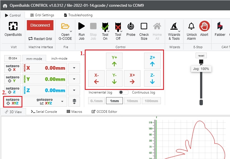Click the red Disconnect button
The image size is (230, 159).
(40, 25)
